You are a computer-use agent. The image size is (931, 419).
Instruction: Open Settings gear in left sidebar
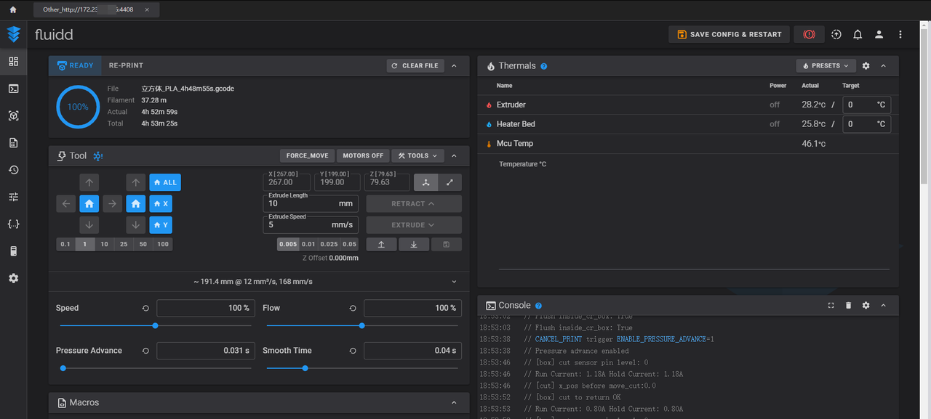[x=13, y=279]
